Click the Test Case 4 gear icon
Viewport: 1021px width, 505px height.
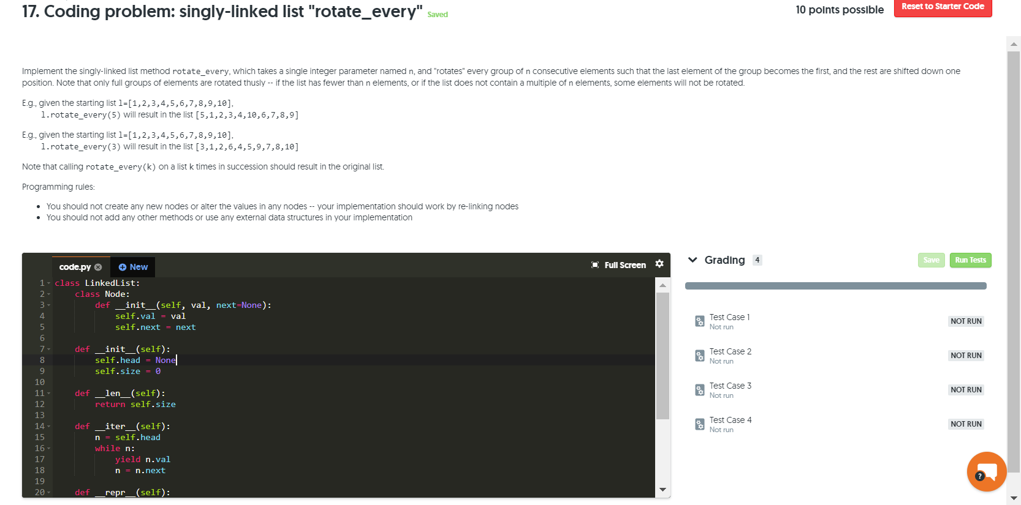click(x=699, y=424)
